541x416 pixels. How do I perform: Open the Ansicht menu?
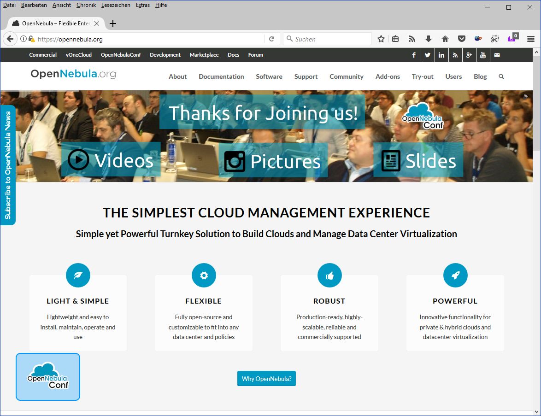(x=62, y=5)
